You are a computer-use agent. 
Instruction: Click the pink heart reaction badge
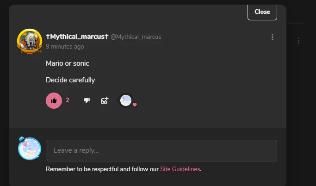(x=135, y=105)
